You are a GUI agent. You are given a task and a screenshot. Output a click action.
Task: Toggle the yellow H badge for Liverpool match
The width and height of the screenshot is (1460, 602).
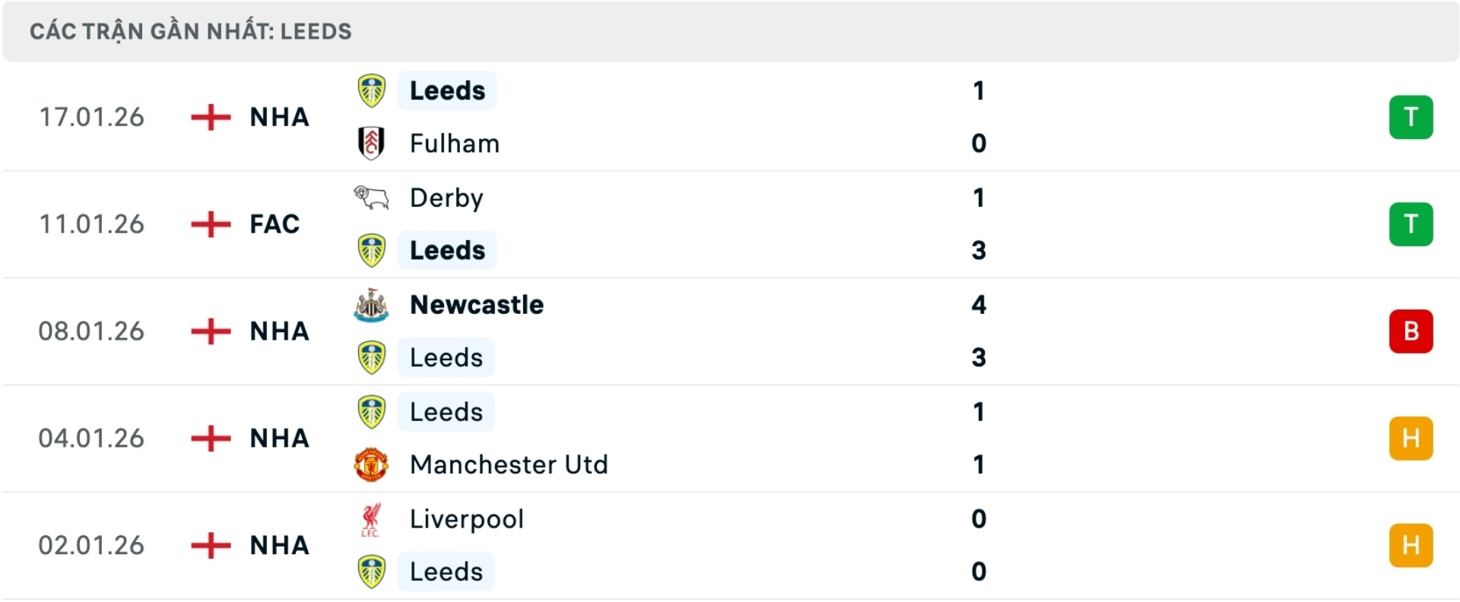[1411, 544]
